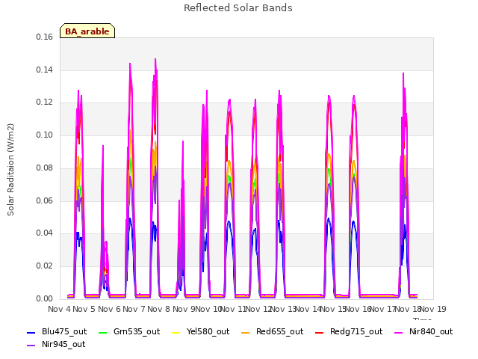Click the red Redg715_out legend color marker

tap(319, 332)
